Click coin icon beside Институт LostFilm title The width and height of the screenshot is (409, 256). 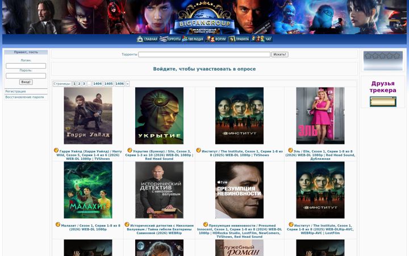point(291,224)
